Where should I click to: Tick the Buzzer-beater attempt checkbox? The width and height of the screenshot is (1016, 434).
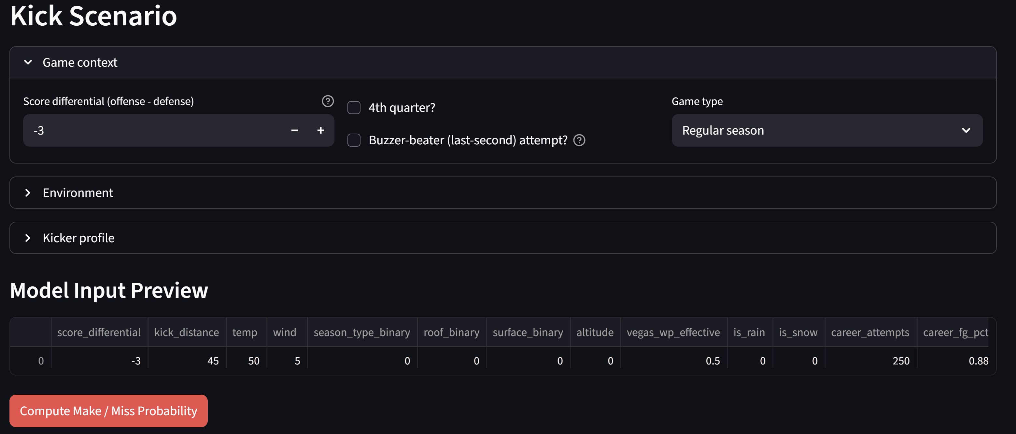click(354, 140)
